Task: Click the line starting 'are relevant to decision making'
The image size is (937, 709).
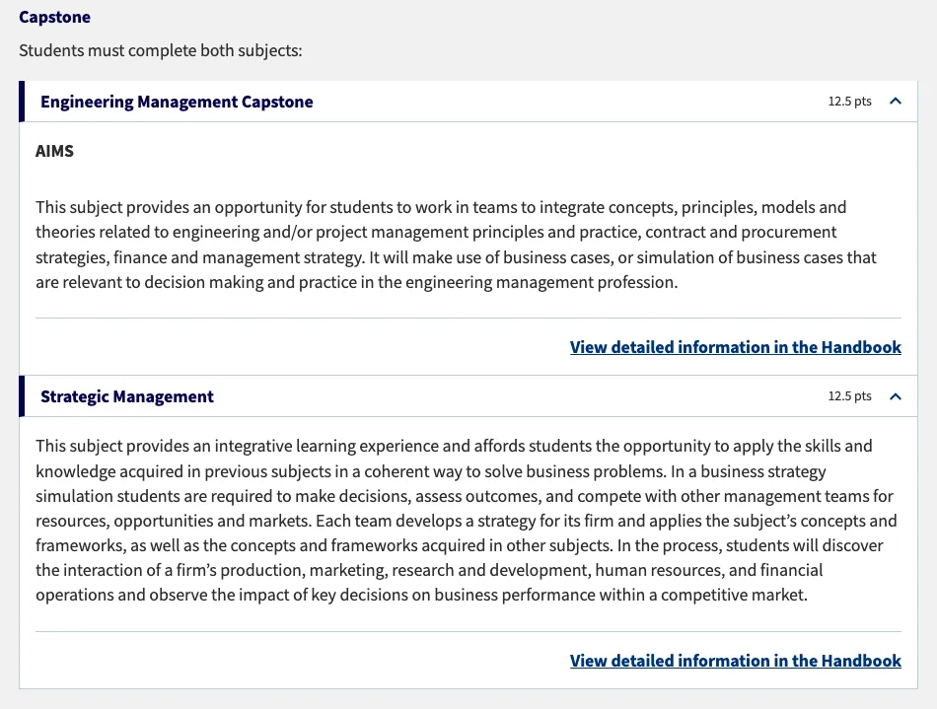Action: (356, 282)
